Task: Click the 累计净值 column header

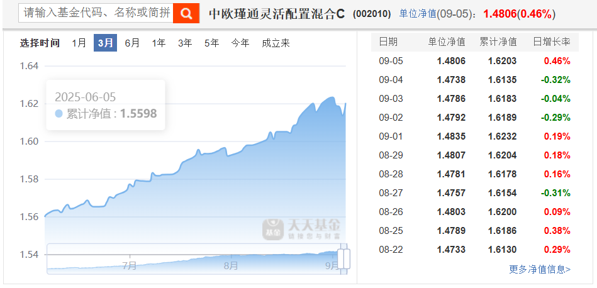Action: coord(498,42)
